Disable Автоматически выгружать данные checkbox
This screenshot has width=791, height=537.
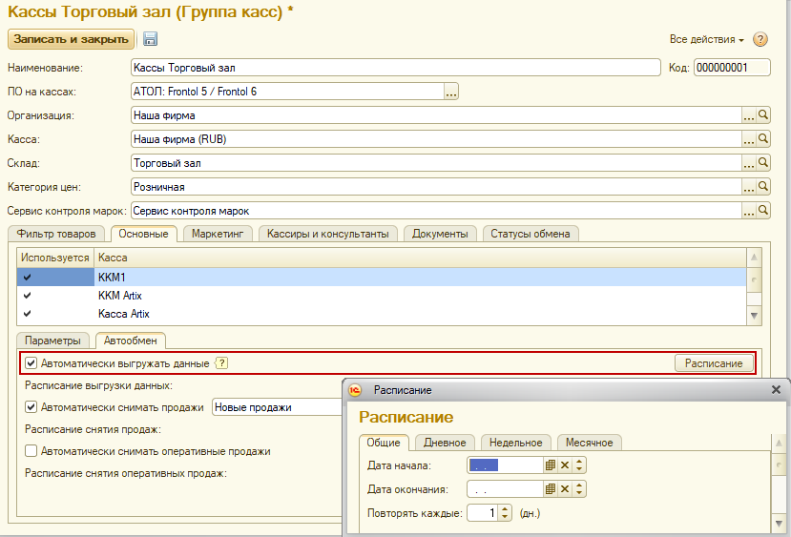[x=31, y=363]
